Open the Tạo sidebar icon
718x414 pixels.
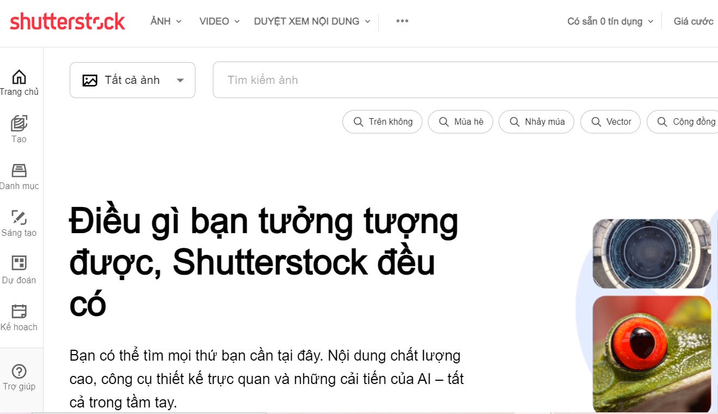[19, 124]
